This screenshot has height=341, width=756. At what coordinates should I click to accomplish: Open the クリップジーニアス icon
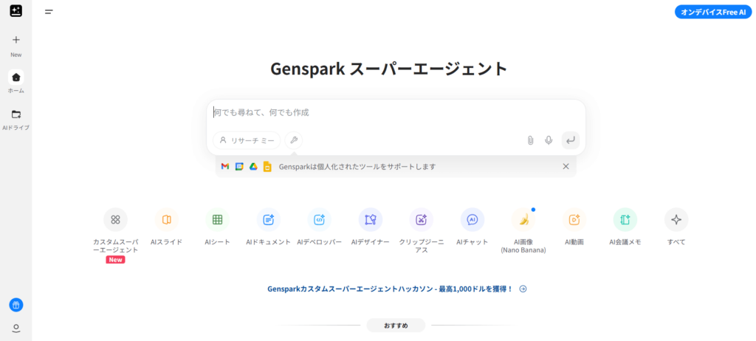point(421,219)
